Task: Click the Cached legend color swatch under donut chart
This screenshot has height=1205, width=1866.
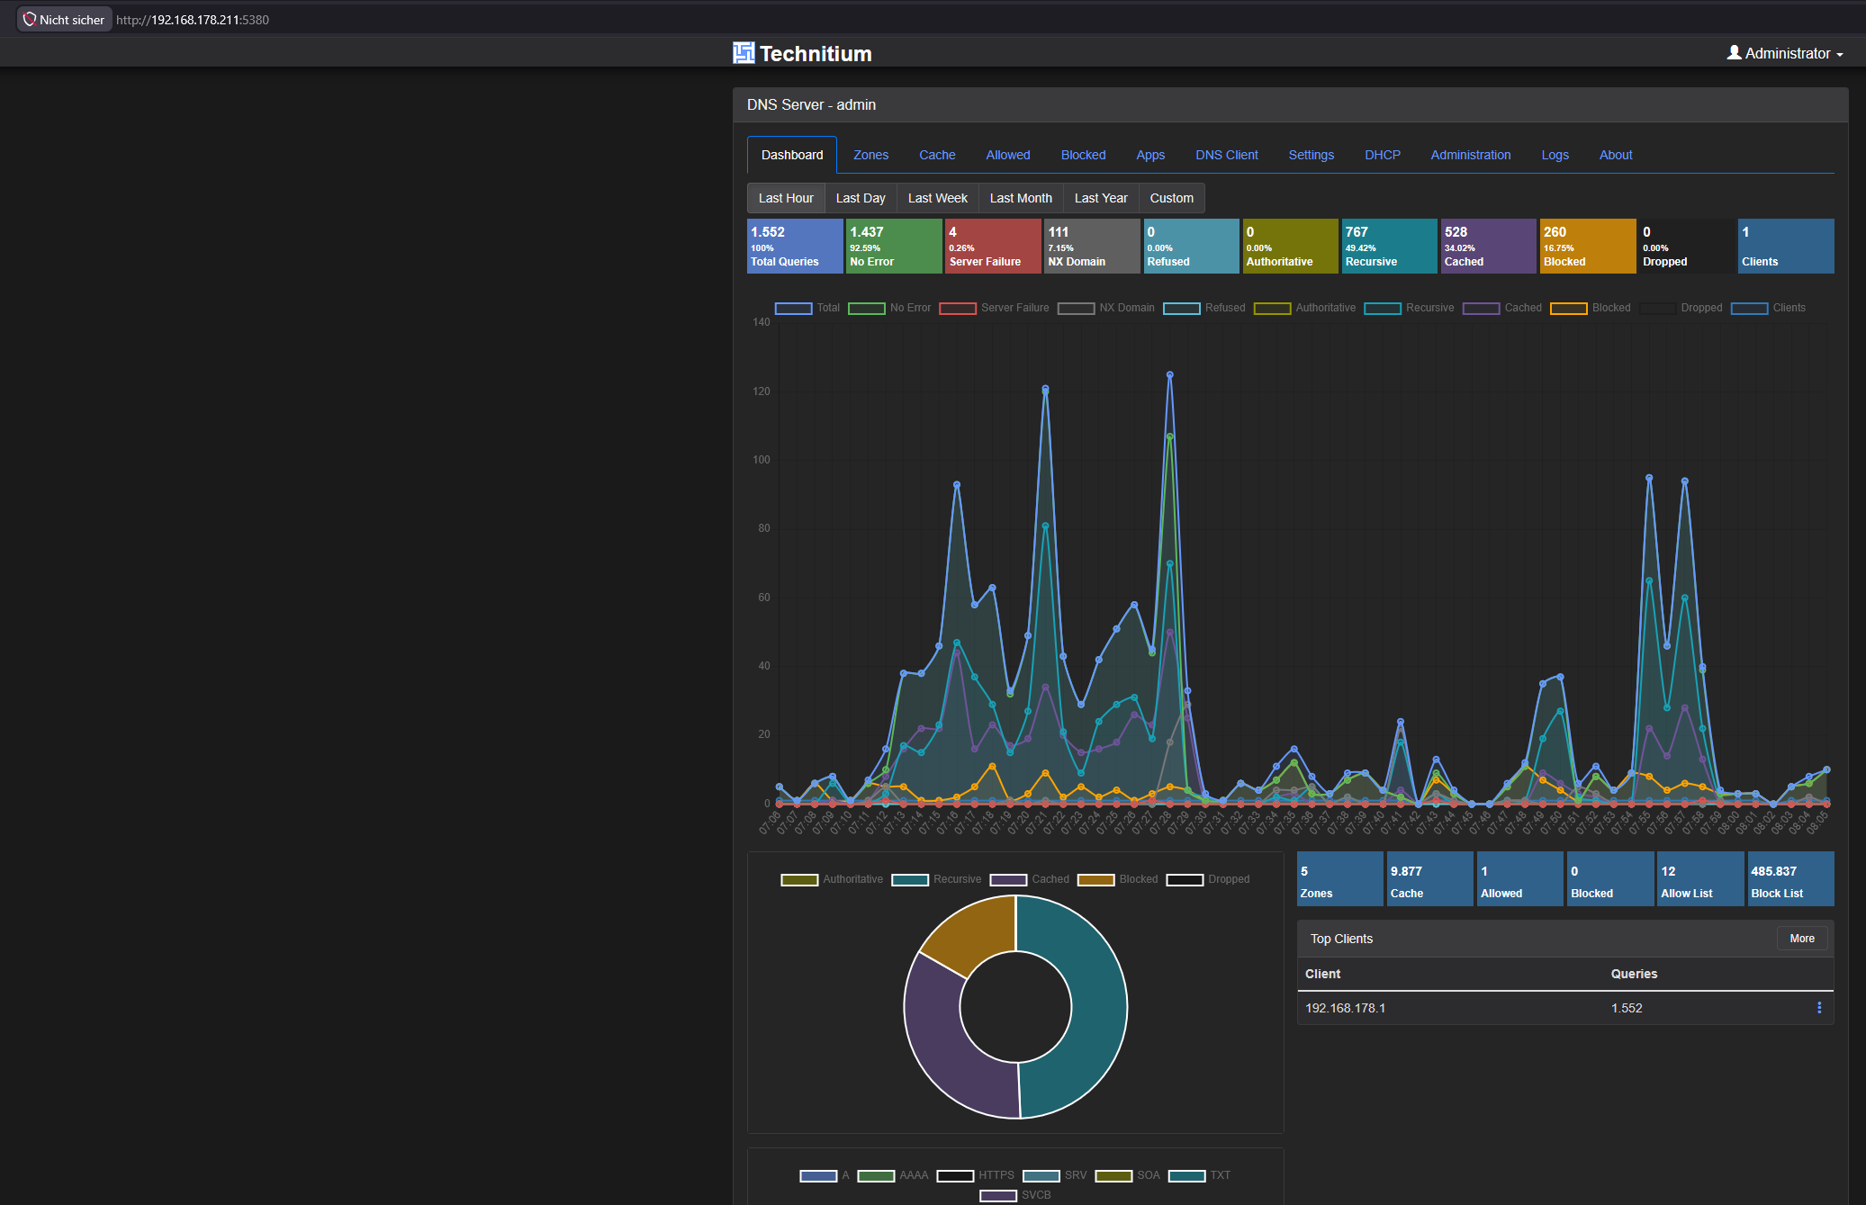Action: 1008,879
